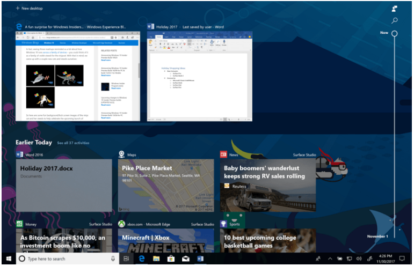Open the Holiday 2017.docx activity card
This screenshot has height=266, width=414.
(x=64, y=186)
